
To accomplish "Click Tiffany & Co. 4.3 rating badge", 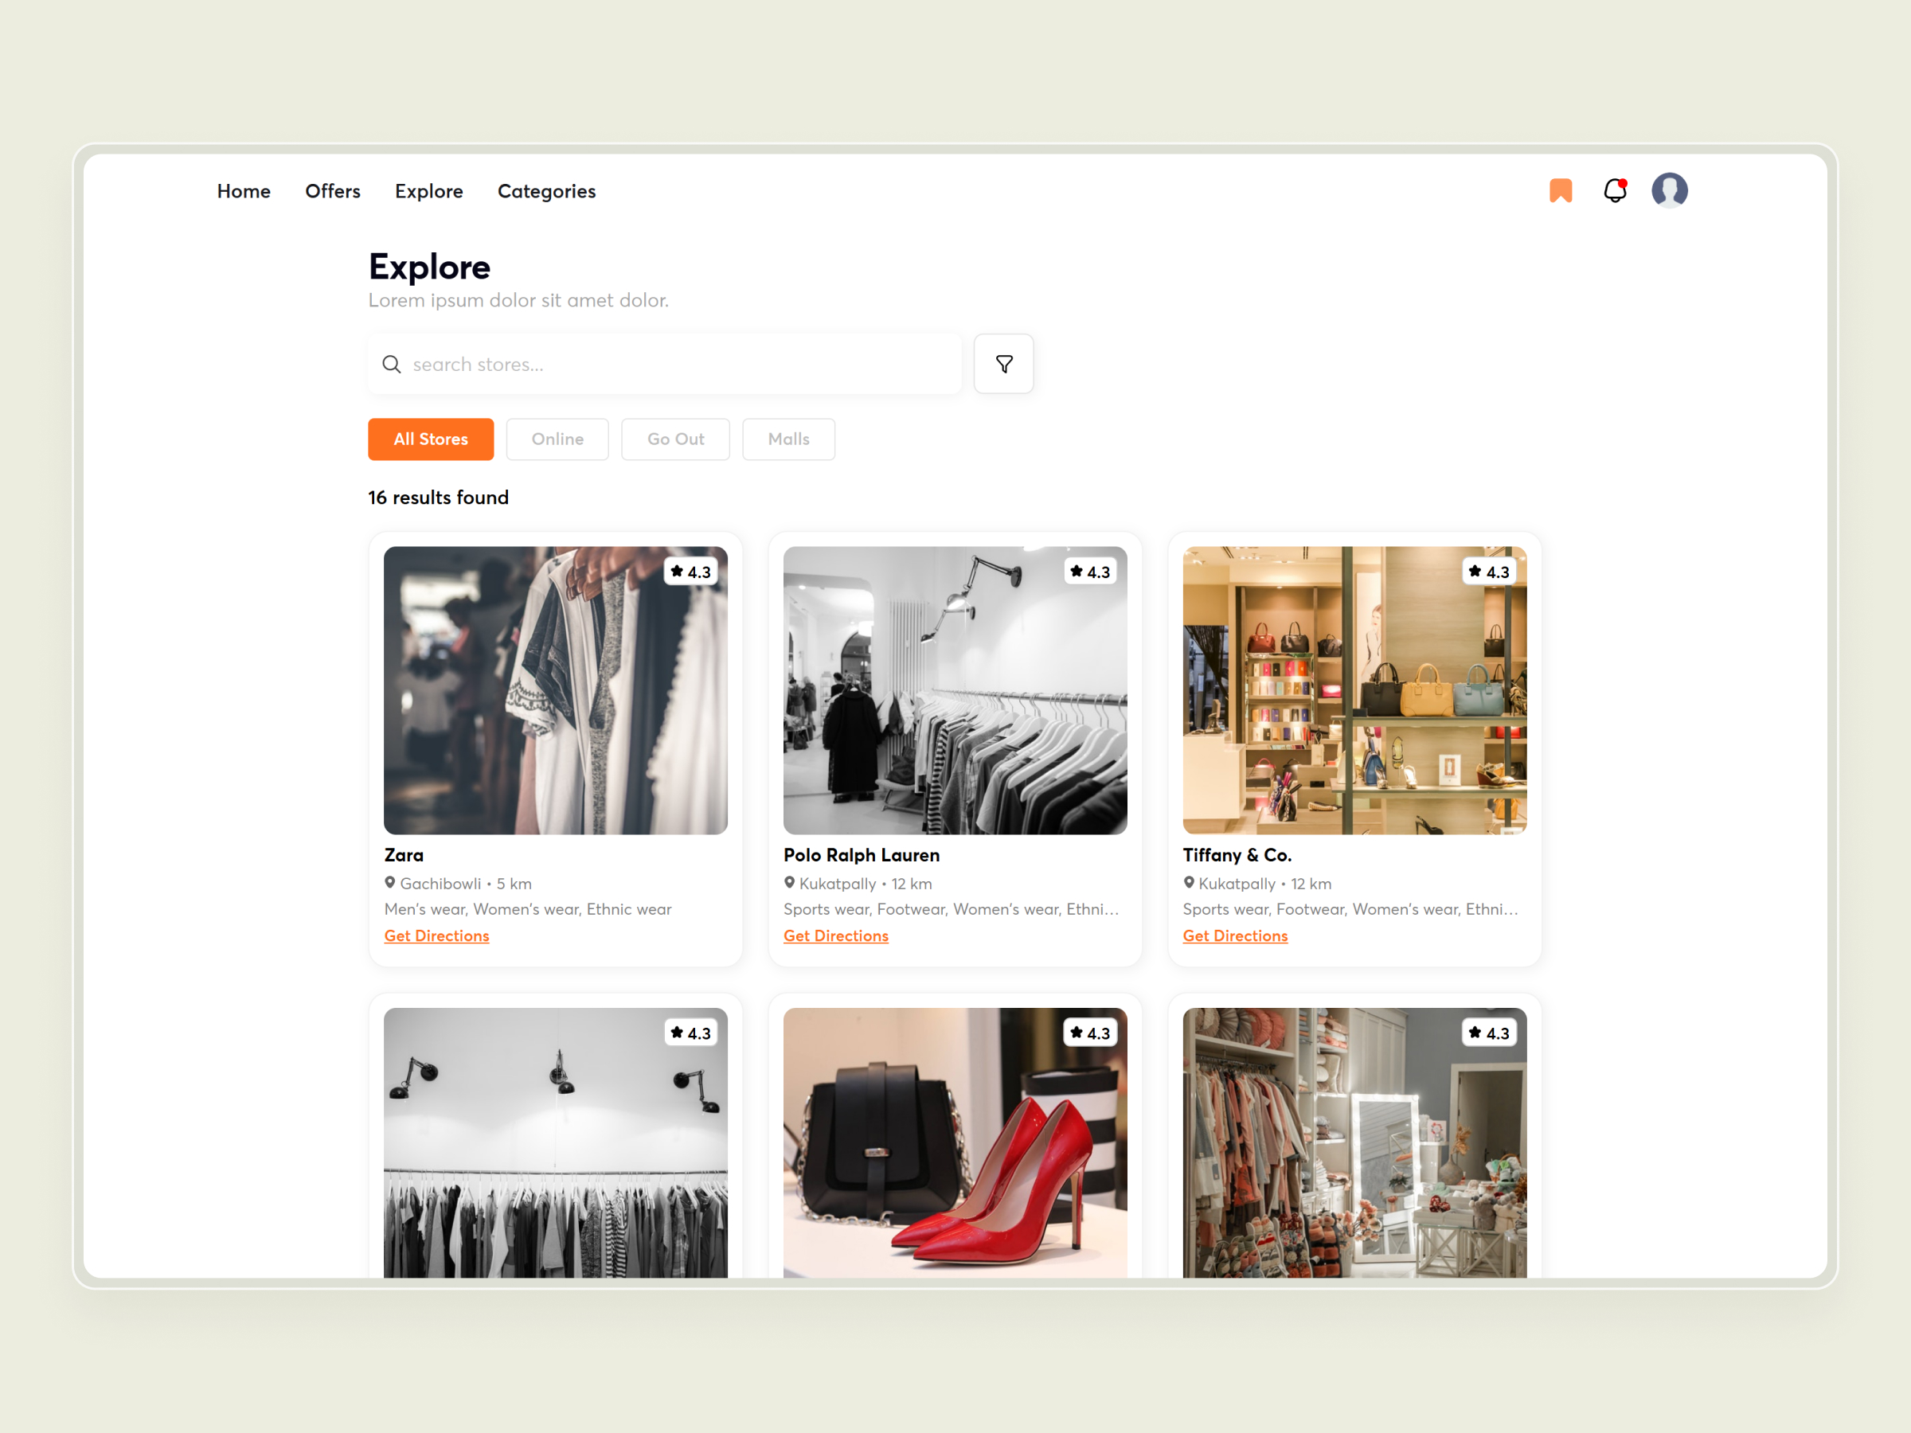I will point(1488,572).
